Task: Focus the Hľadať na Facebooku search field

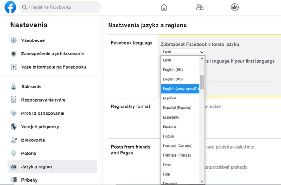Action: point(60,7)
